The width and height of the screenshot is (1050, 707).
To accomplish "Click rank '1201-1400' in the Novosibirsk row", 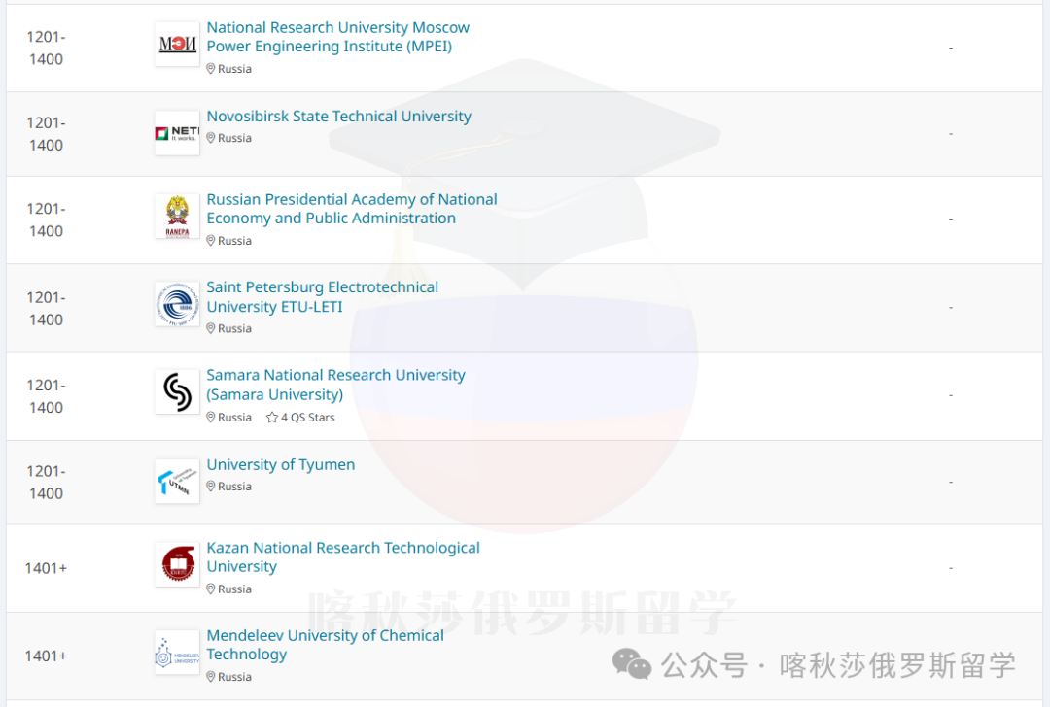I will point(46,134).
